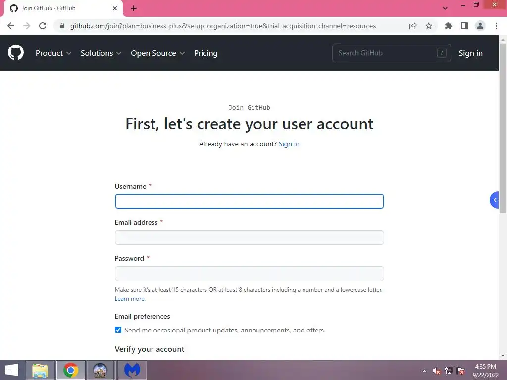Image resolution: width=507 pixels, height=380 pixels.
Task: Click into the Username input field
Action: click(x=250, y=201)
